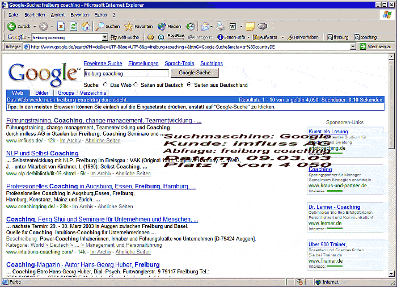Click the PageRank indicator
The width and height of the screenshot is (397, 287).
pyautogui.click(x=176, y=37)
